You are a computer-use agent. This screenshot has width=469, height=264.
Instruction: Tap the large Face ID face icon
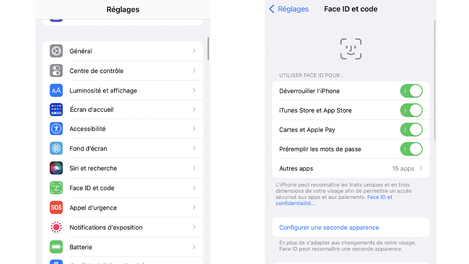click(351, 49)
